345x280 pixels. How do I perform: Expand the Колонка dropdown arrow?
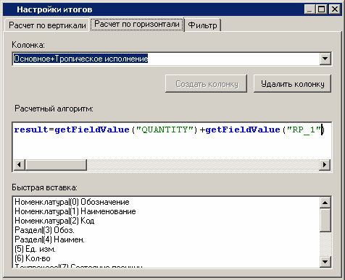point(325,59)
